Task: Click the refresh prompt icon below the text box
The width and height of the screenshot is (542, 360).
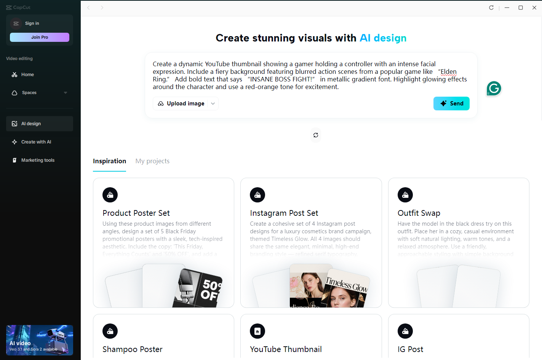Action: pyautogui.click(x=315, y=135)
